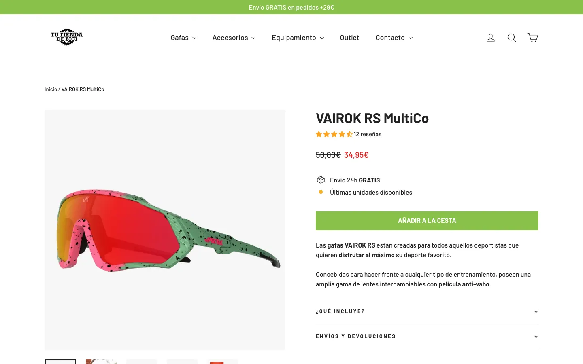Click the main sunglasses product image
Viewport: 583px width, 364px height.
pos(165,230)
